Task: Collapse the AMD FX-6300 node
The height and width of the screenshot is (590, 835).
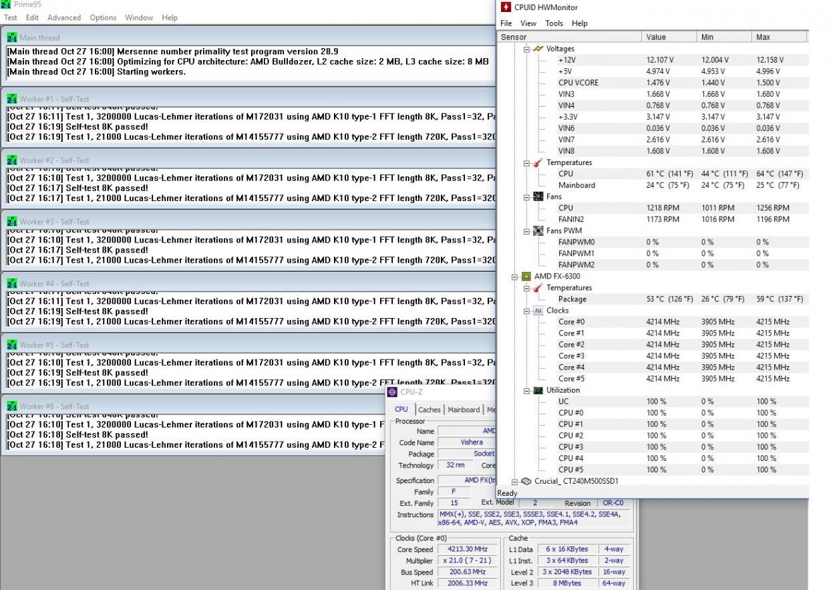Action: click(x=515, y=277)
